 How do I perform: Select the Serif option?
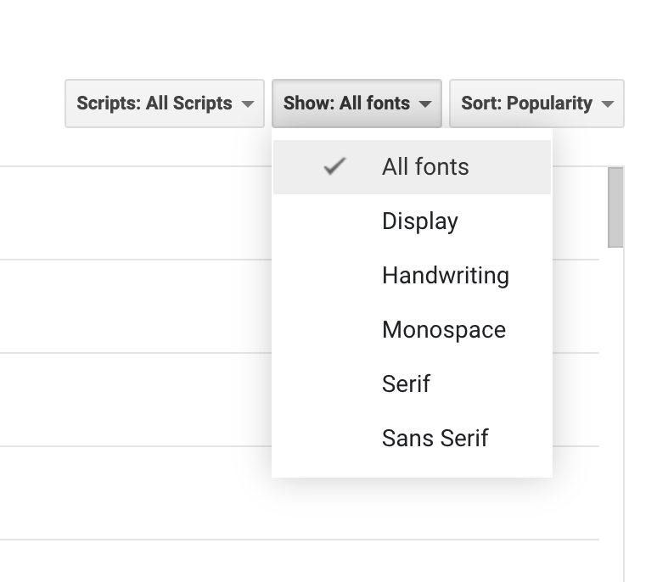coord(406,384)
